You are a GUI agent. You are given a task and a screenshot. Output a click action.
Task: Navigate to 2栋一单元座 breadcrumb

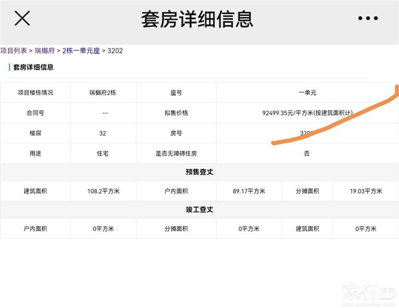tap(81, 51)
